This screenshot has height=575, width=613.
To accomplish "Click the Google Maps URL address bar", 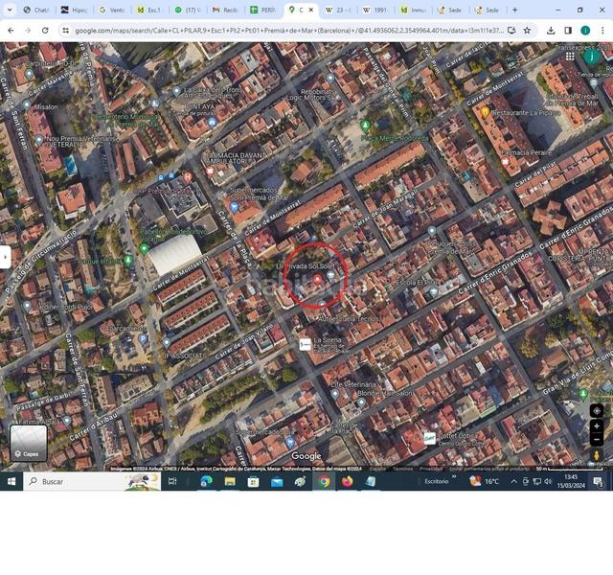I will [x=287, y=31].
